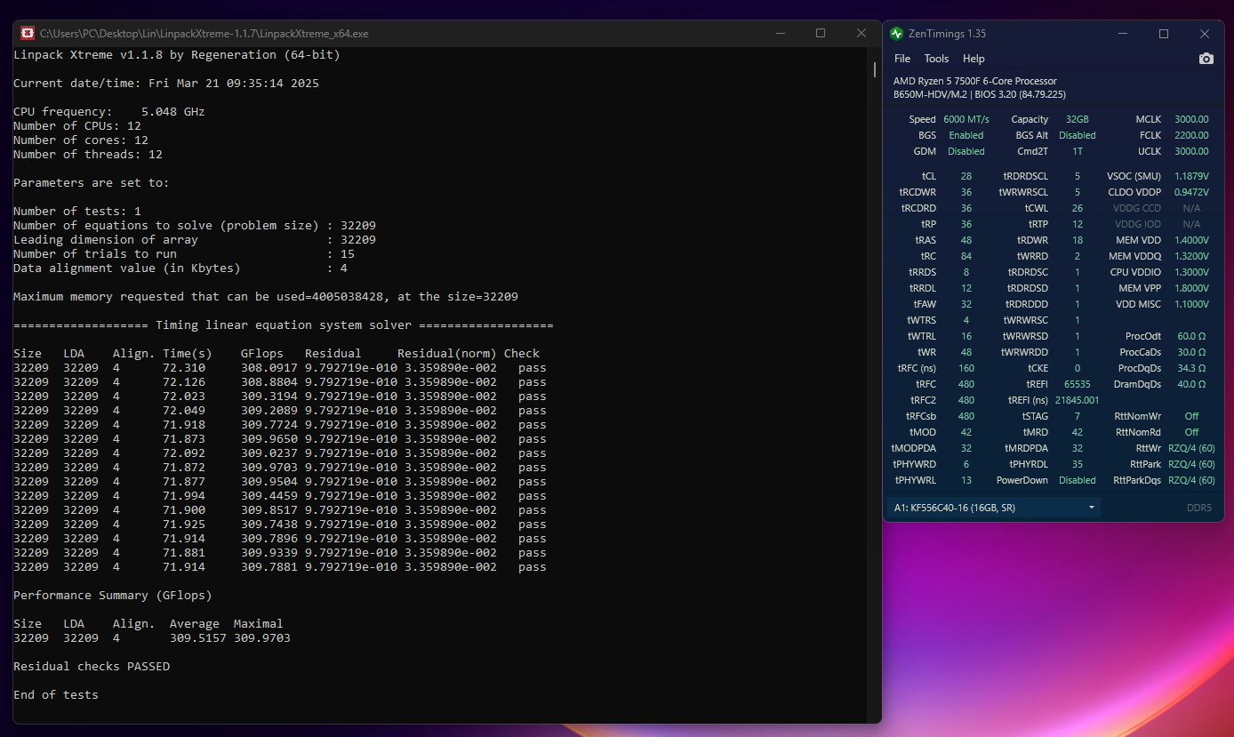Expand the A1: KF556C40-16 module dropdown
This screenshot has width=1234, height=737.
pos(994,508)
